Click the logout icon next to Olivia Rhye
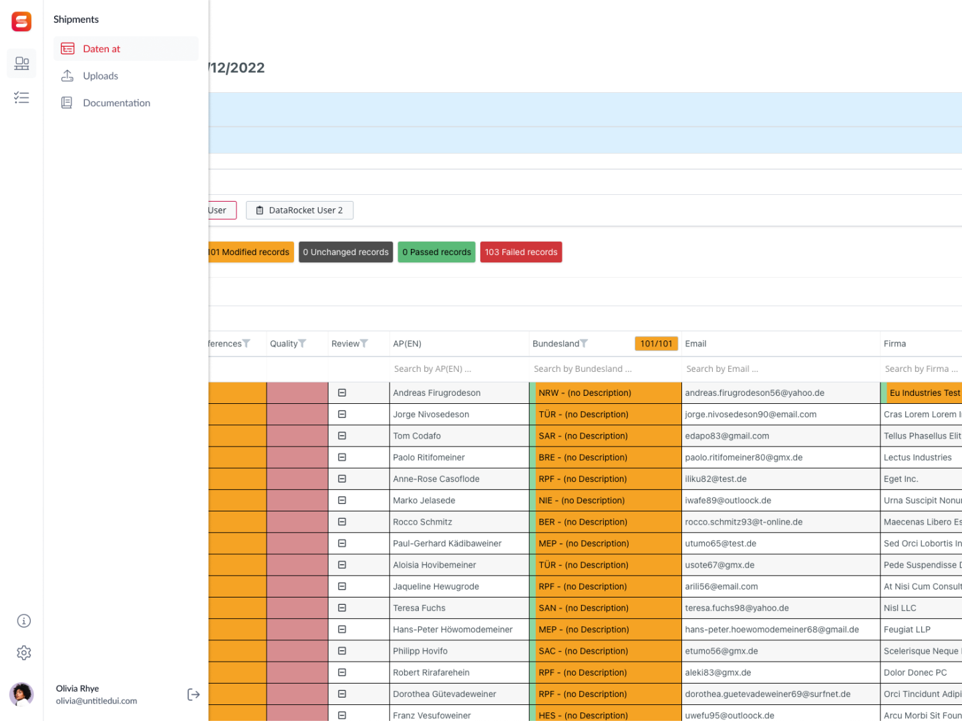The image size is (962, 721). point(194,694)
